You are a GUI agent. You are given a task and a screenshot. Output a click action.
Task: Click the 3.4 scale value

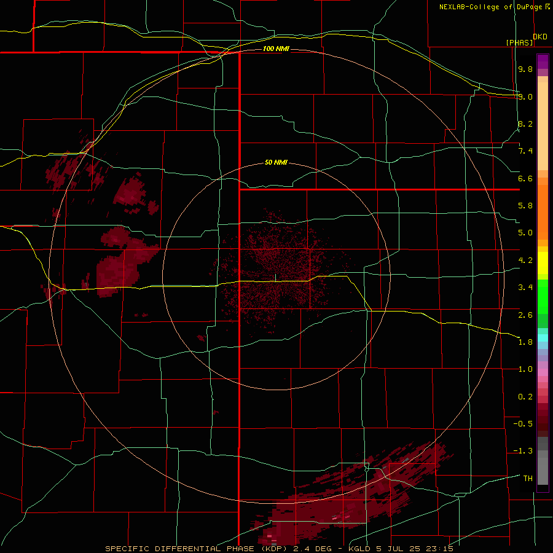pos(525,287)
